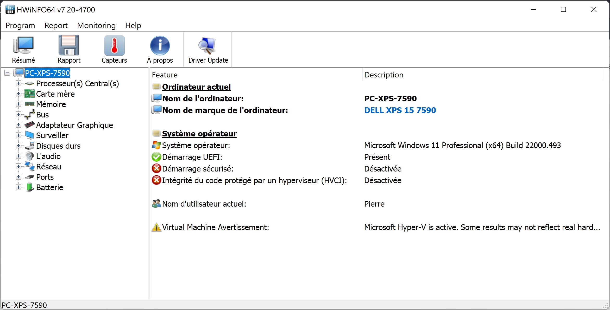Open the Program menu
This screenshot has height=310, width=610.
pyautogui.click(x=20, y=25)
